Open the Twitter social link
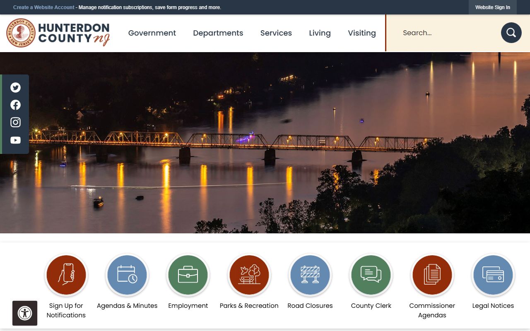Image resolution: width=530 pixels, height=331 pixels. pos(15,87)
